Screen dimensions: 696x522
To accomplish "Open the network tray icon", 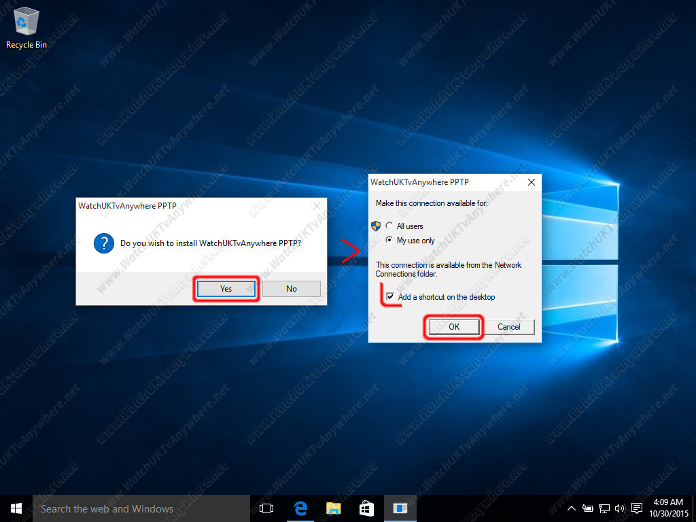I will point(604,508).
